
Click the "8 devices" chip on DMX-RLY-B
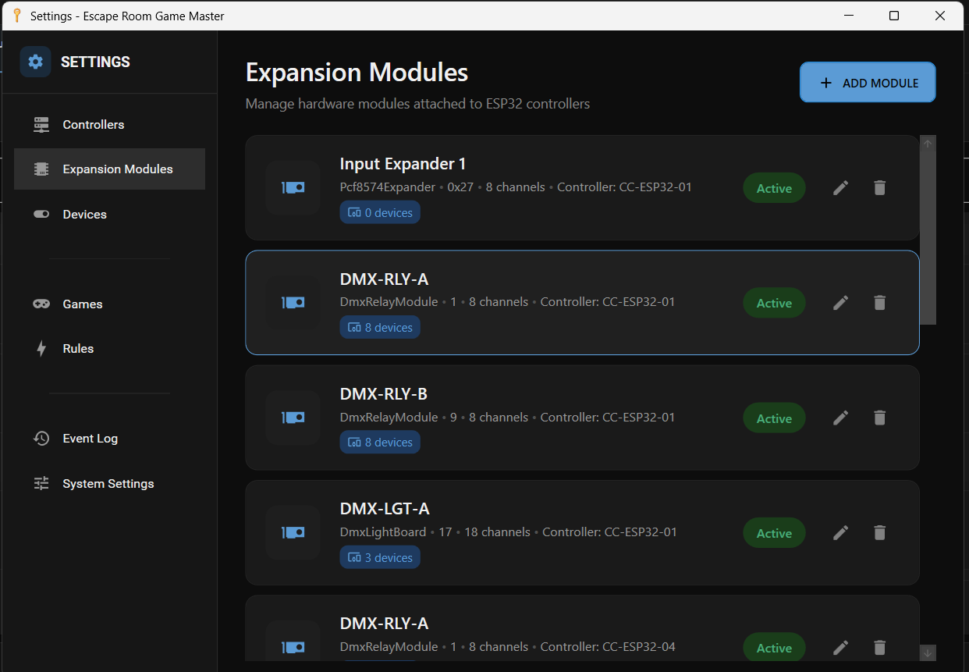coord(380,443)
